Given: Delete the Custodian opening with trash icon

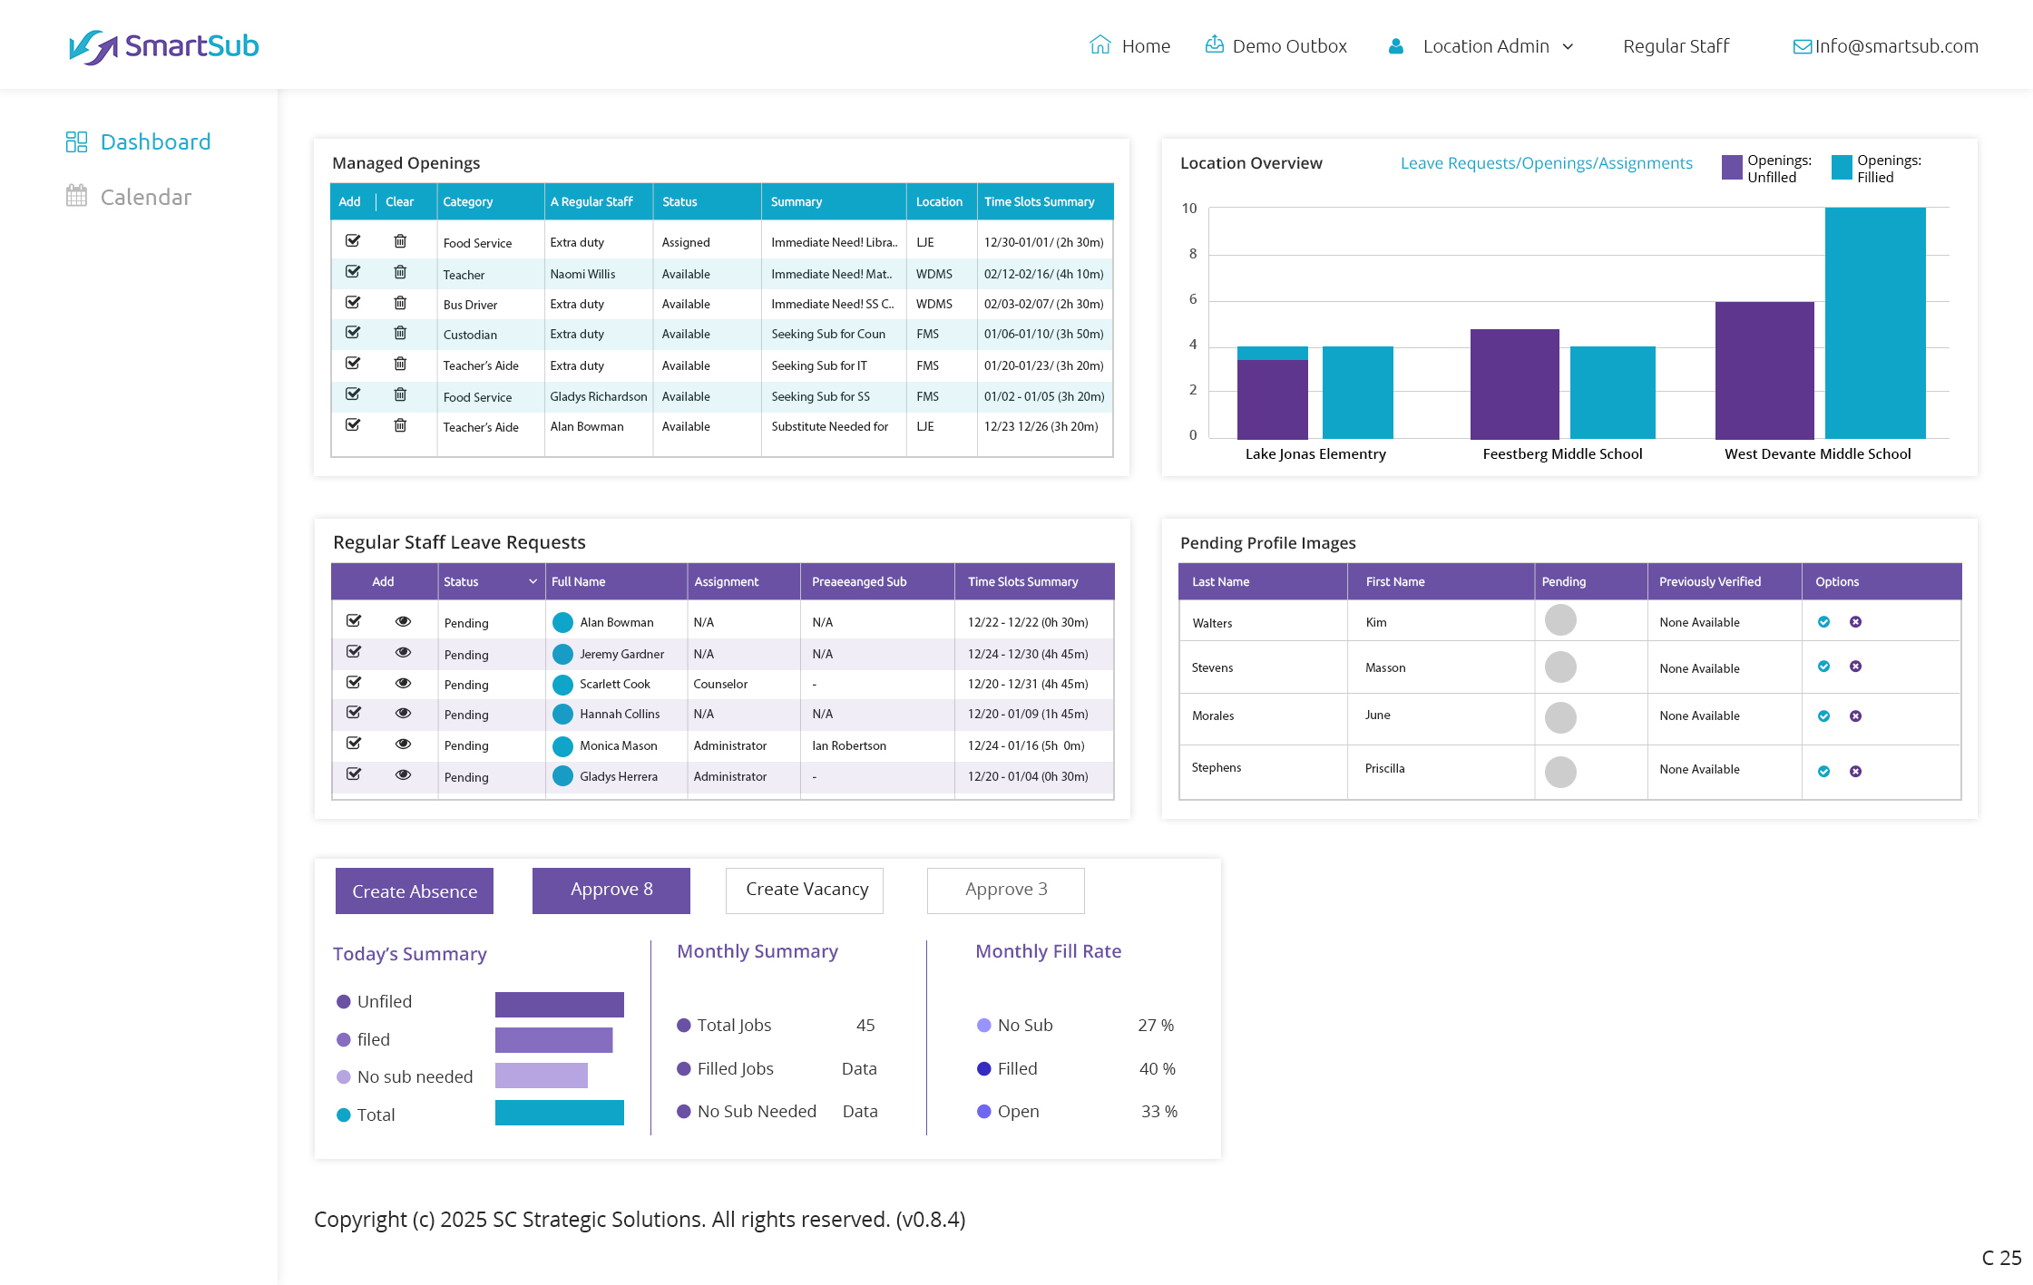Looking at the screenshot, I should (400, 333).
